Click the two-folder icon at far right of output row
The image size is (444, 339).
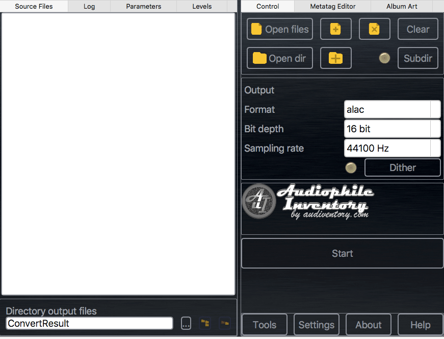pyautogui.click(x=225, y=323)
